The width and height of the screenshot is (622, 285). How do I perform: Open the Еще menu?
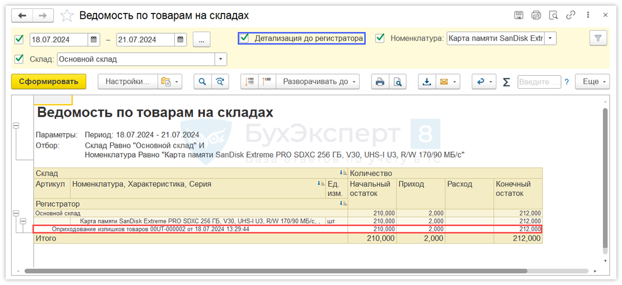pyautogui.click(x=593, y=82)
